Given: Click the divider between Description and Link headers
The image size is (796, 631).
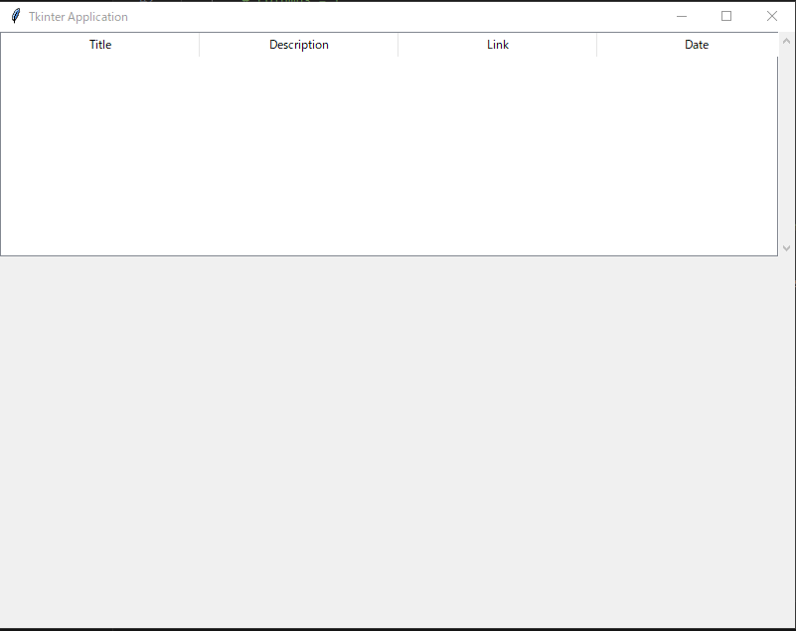Looking at the screenshot, I should 398,45.
